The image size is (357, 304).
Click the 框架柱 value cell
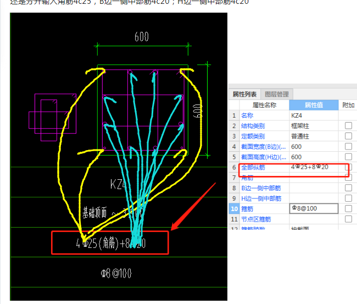(x=314, y=126)
